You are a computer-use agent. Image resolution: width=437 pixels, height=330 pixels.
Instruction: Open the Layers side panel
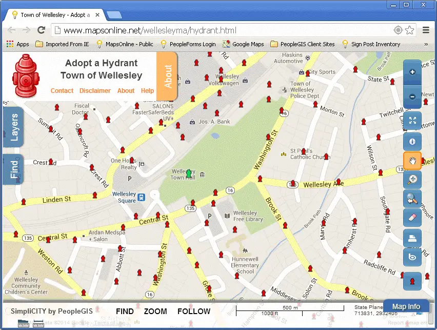pos(13,127)
